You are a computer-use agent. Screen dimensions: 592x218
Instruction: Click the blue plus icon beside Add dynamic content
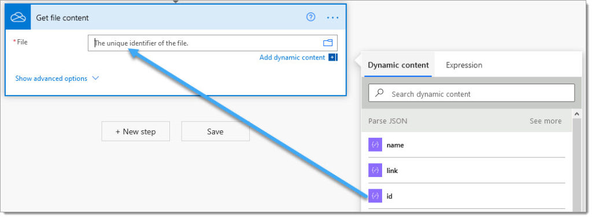[332, 58]
